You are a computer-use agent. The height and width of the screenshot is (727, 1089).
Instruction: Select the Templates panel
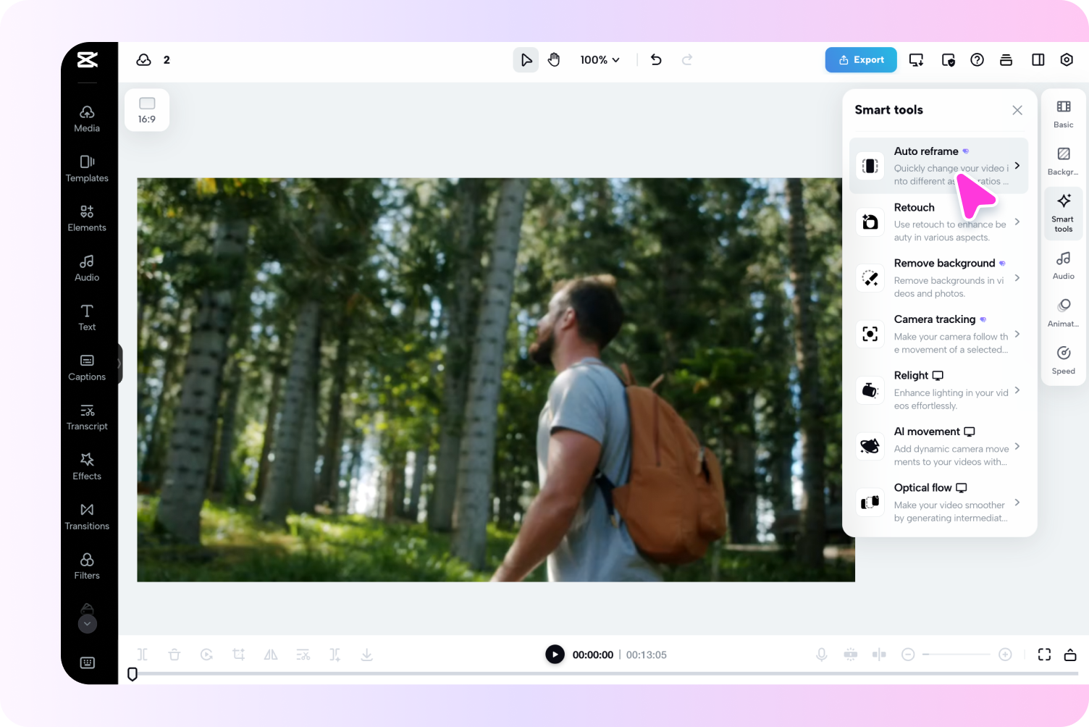point(87,168)
